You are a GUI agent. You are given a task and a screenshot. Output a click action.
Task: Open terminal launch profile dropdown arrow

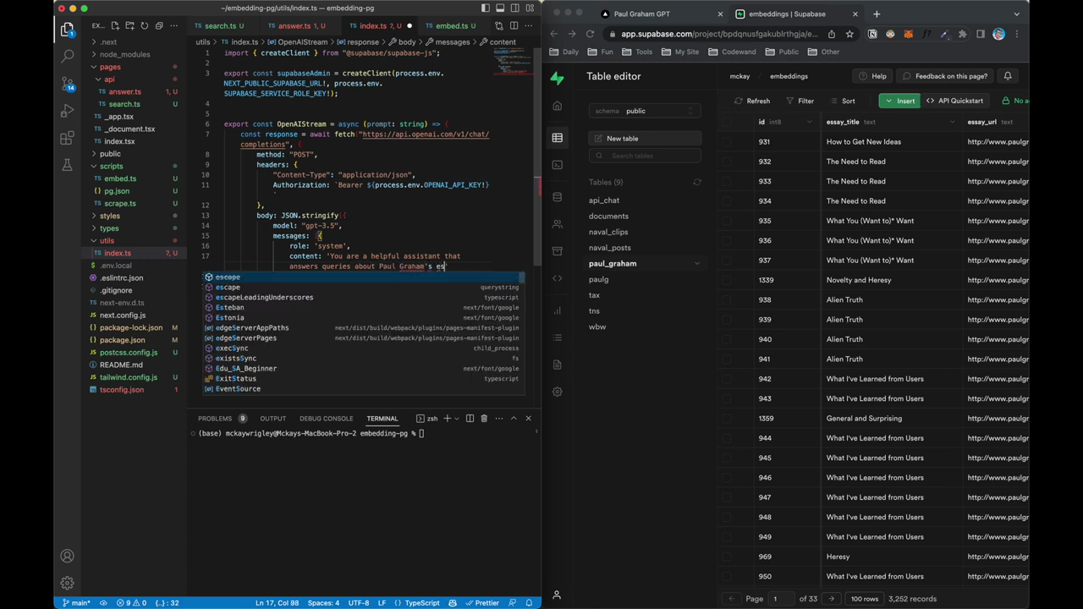[x=458, y=418]
